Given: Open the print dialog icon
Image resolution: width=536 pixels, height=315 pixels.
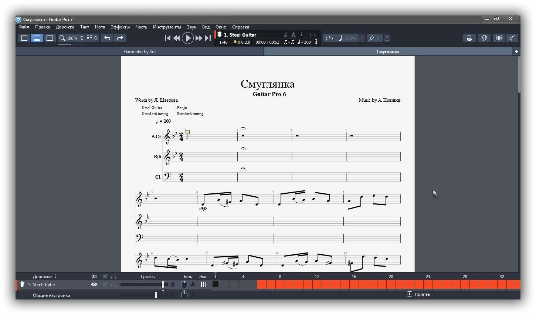Looking at the screenshot, I should tap(469, 38).
